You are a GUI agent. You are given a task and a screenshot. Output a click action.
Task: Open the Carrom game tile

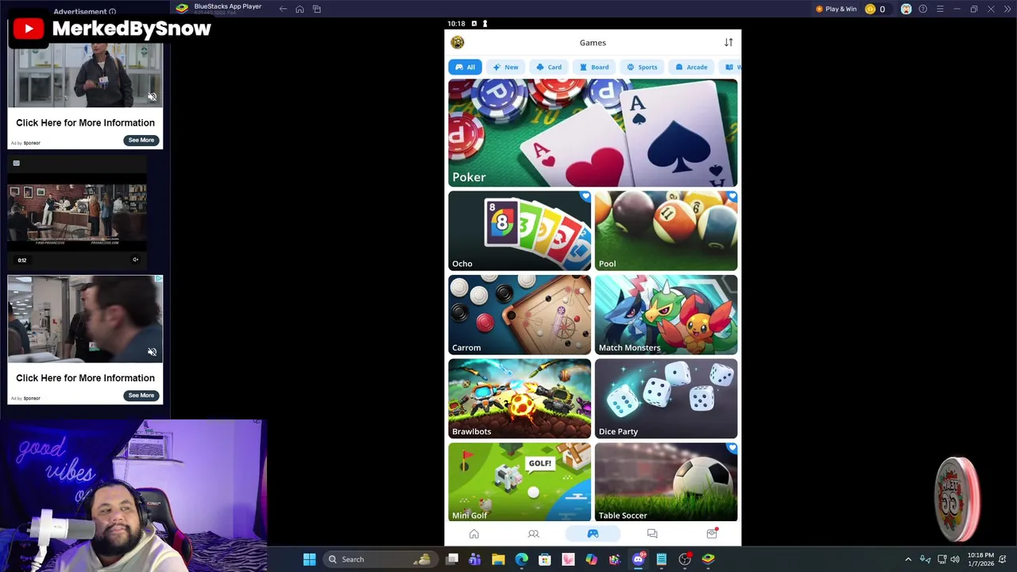point(520,315)
